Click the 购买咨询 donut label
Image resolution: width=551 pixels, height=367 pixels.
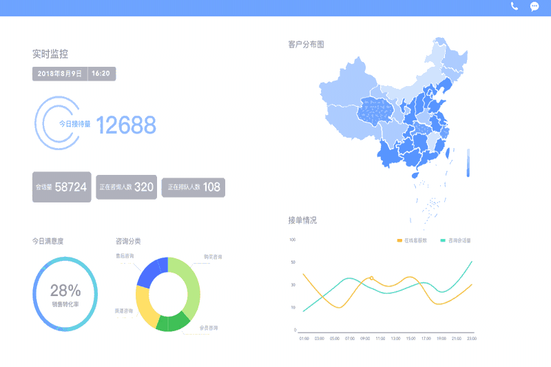[213, 257]
